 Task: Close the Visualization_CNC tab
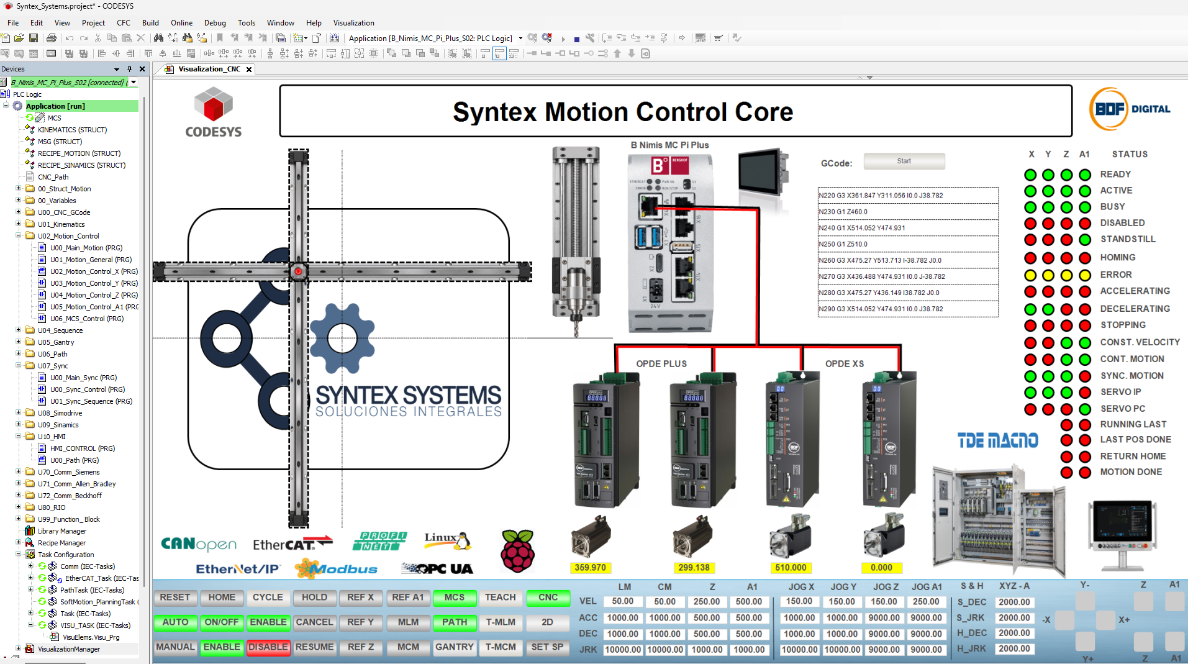point(249,70)
